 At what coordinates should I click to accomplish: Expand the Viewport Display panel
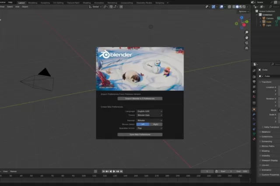pos(269,161)
